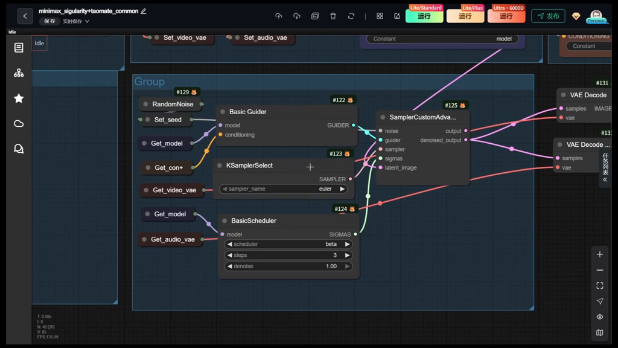Open the star favorites icon in left sidebar
The width and height of the screenshot is (618, 348).
19,98
